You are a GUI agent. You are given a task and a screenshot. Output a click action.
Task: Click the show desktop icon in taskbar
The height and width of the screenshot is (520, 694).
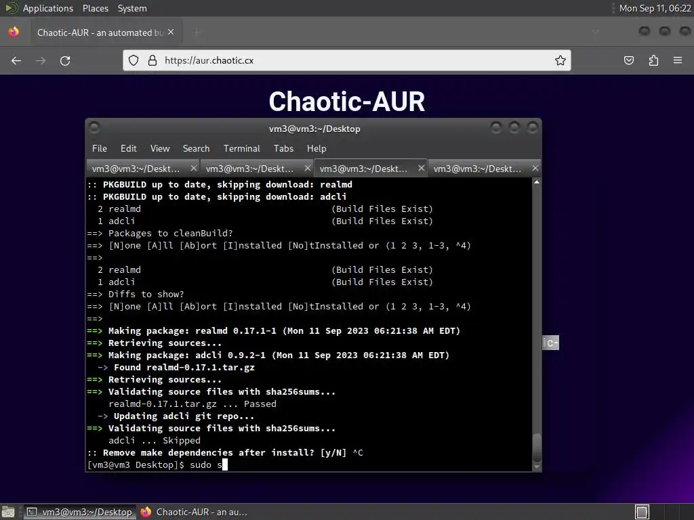(x=8, y=512)
